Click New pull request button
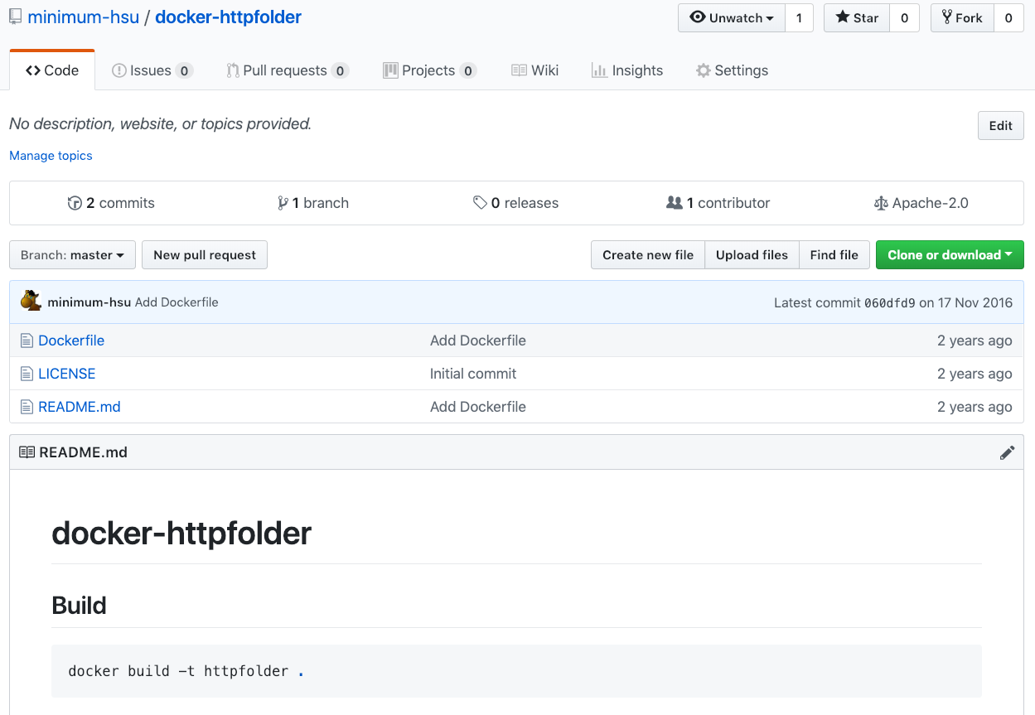 click(x=205, y=255)
